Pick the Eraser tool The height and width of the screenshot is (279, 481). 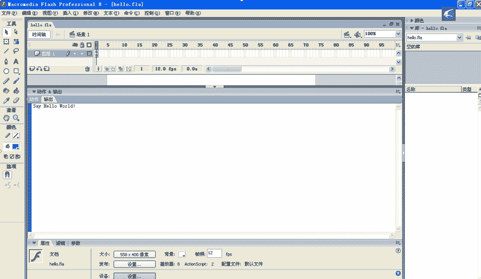[x=16, y=100]
